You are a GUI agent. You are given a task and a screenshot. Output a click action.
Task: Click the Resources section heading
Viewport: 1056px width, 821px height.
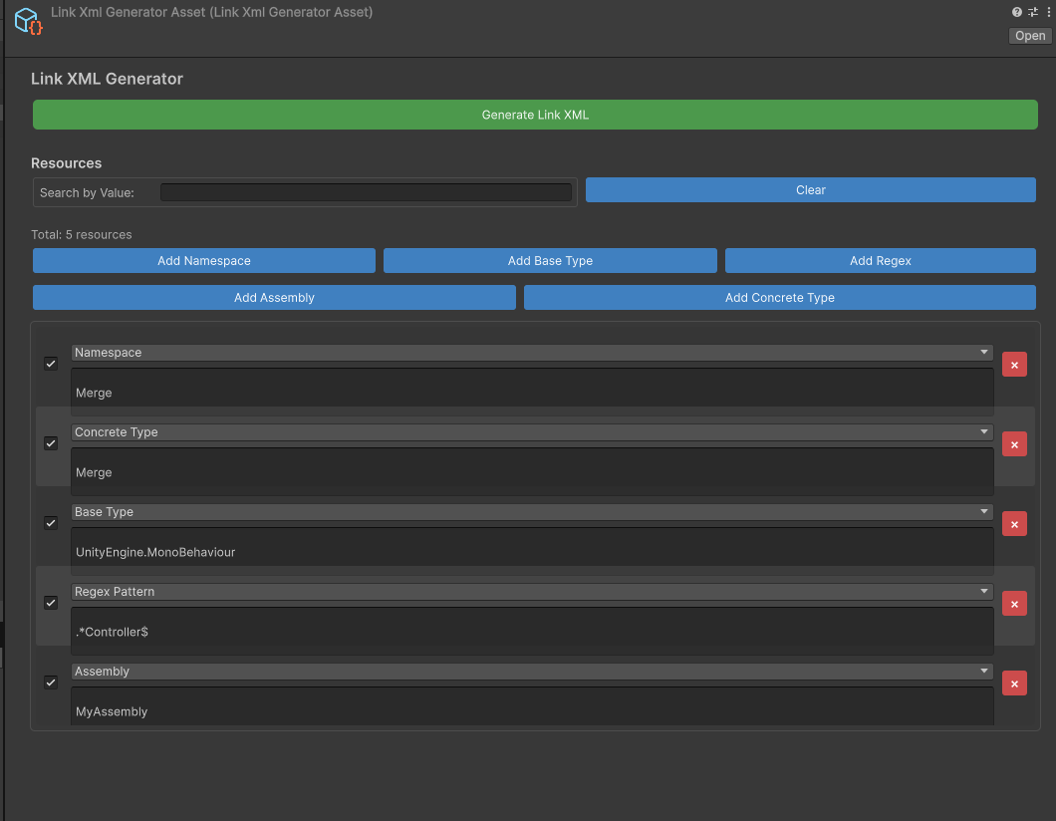click(66, 163)
